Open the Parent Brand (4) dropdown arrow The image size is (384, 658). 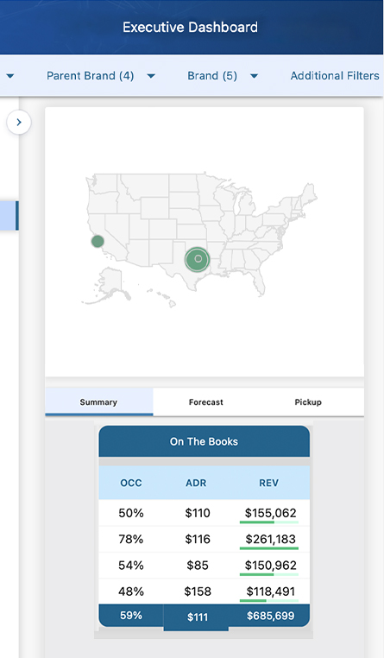(151, 76)
